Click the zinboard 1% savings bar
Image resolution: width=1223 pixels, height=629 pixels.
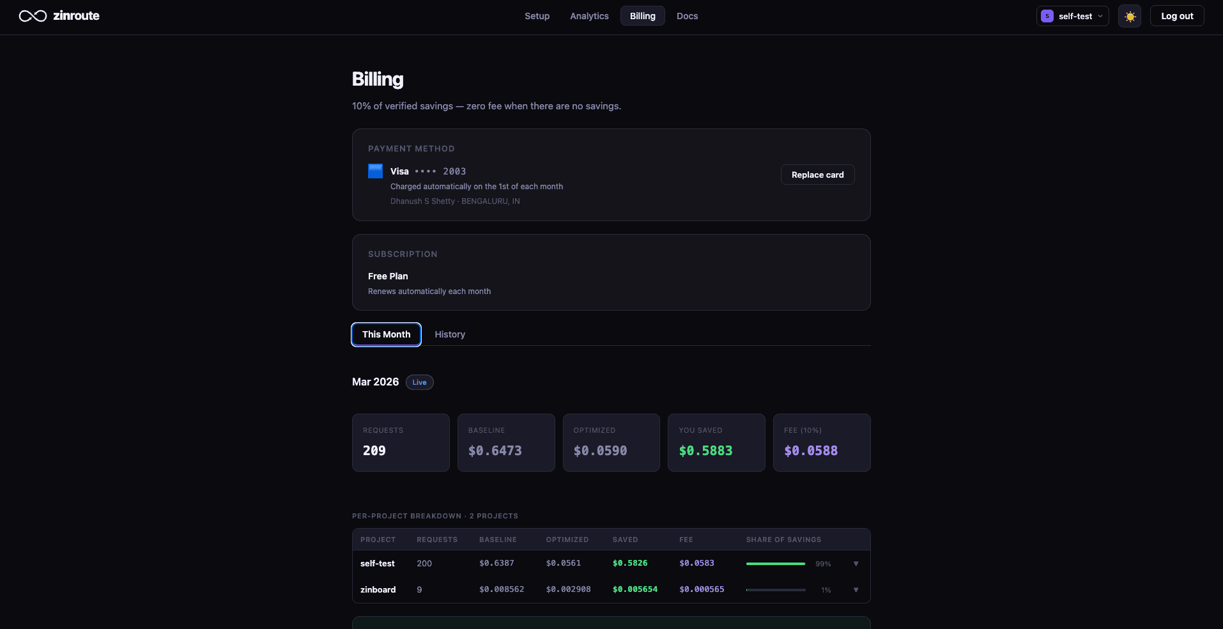775,590
